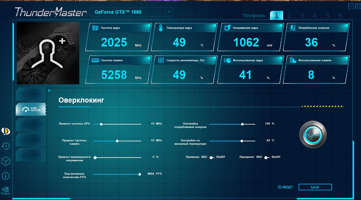
Task: Click the MAX FPS value label
Action: [155, 174]
